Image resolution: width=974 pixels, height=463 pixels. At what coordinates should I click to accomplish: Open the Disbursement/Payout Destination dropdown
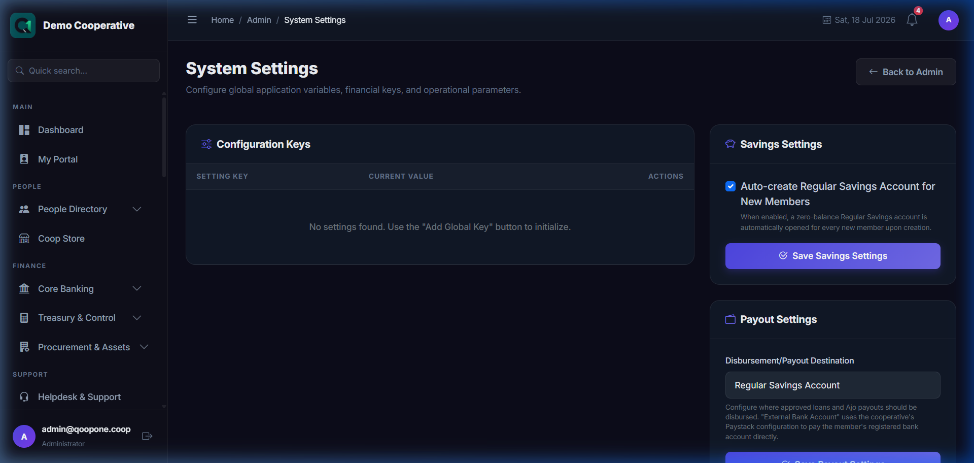832,385
